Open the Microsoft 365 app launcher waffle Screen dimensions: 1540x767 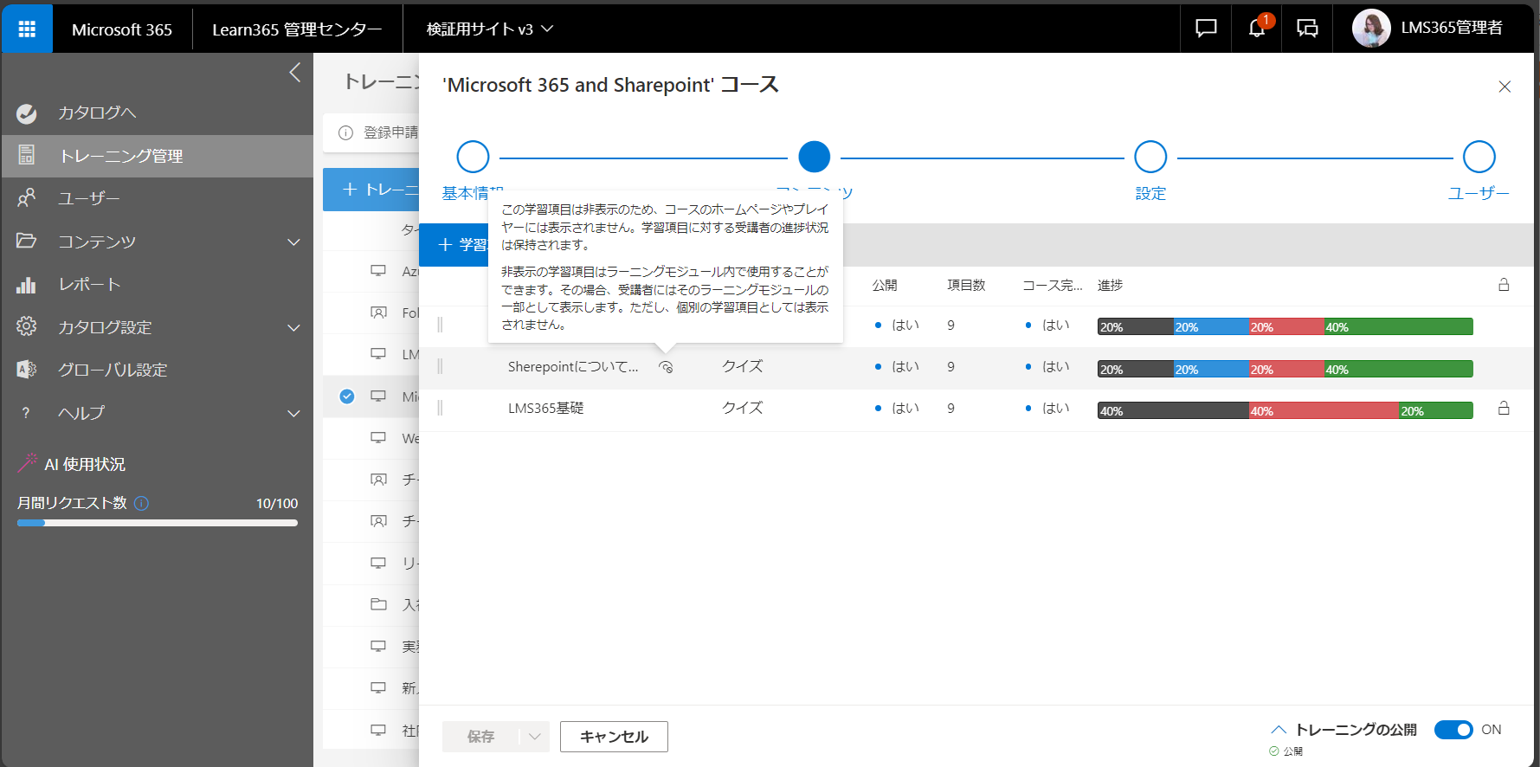(x=27, y=29)
